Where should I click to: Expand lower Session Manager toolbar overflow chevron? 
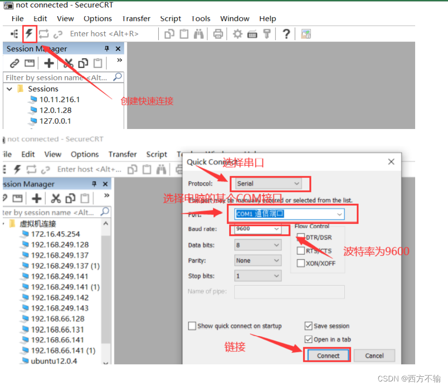coord(106,195)
